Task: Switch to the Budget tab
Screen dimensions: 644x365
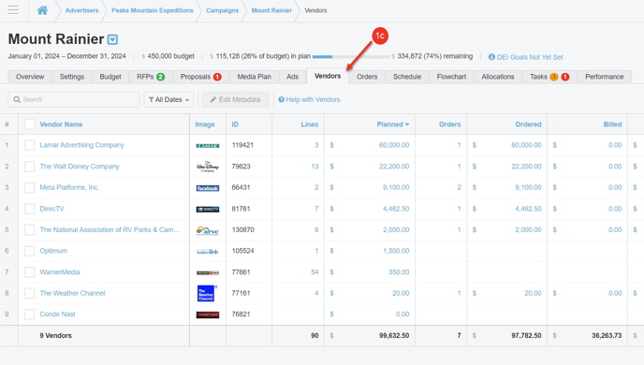Action: click(110, 77)
